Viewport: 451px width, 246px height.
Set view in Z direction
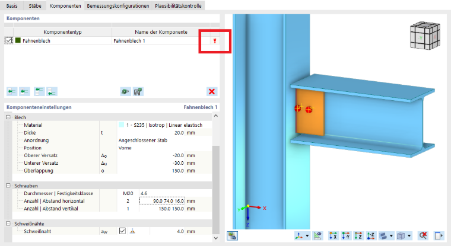click(358, 236)
